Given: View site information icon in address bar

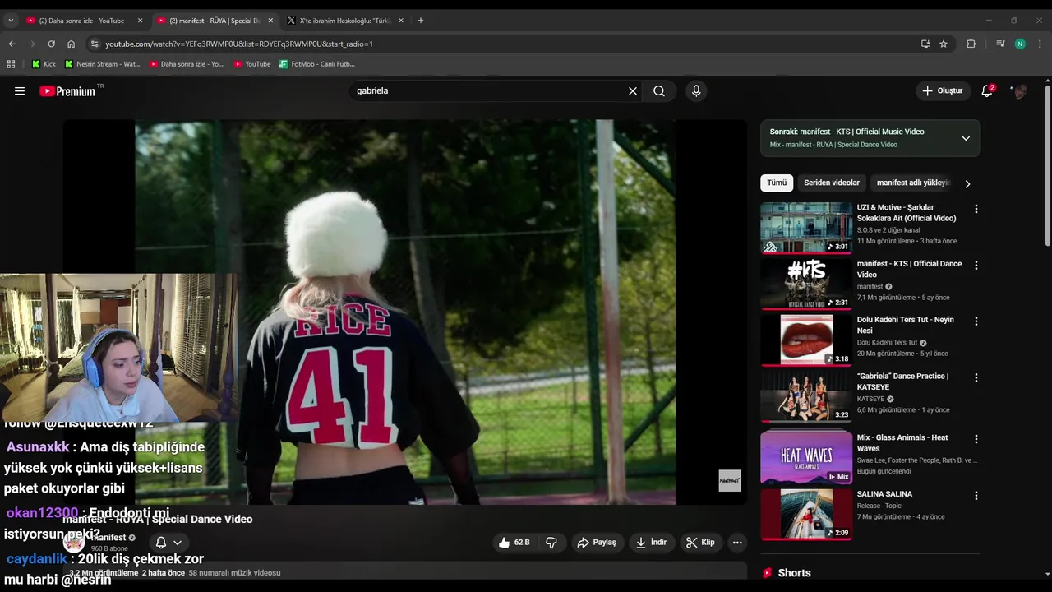Looking at the screenshot, I should [95, 44].
